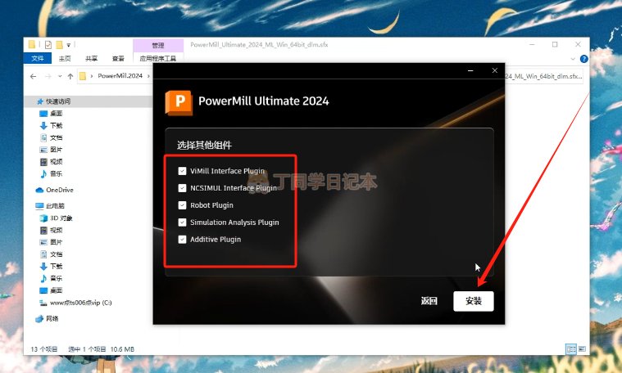Viewport: 622px width, 373px height.
Task: Click the File Explorer help icon
Action: tap(583, 59)
